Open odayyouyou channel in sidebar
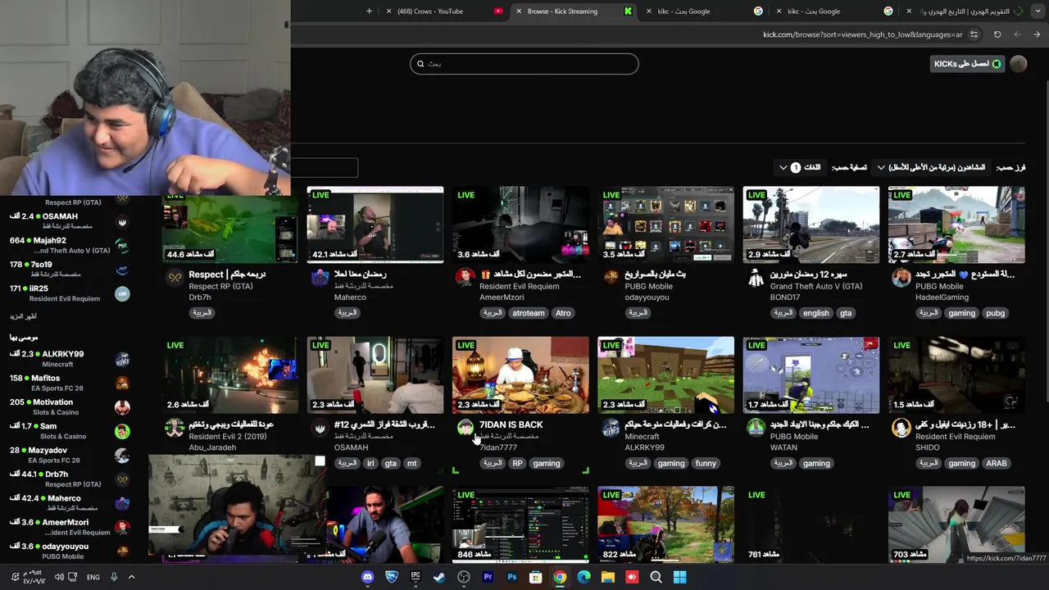 (69, 551)
